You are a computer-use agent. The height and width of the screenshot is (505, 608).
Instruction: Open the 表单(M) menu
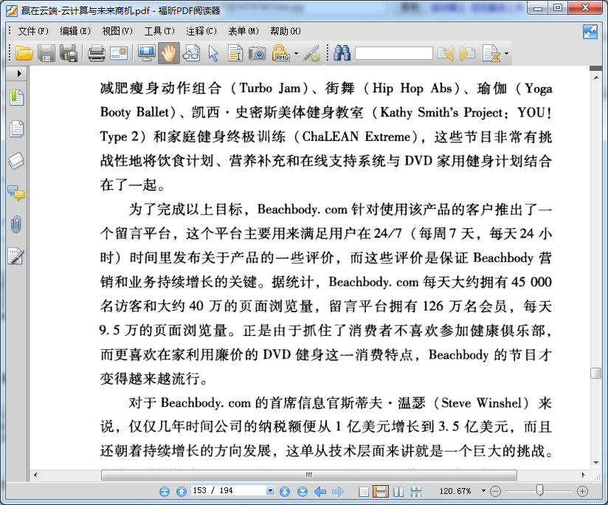(243, 31)
